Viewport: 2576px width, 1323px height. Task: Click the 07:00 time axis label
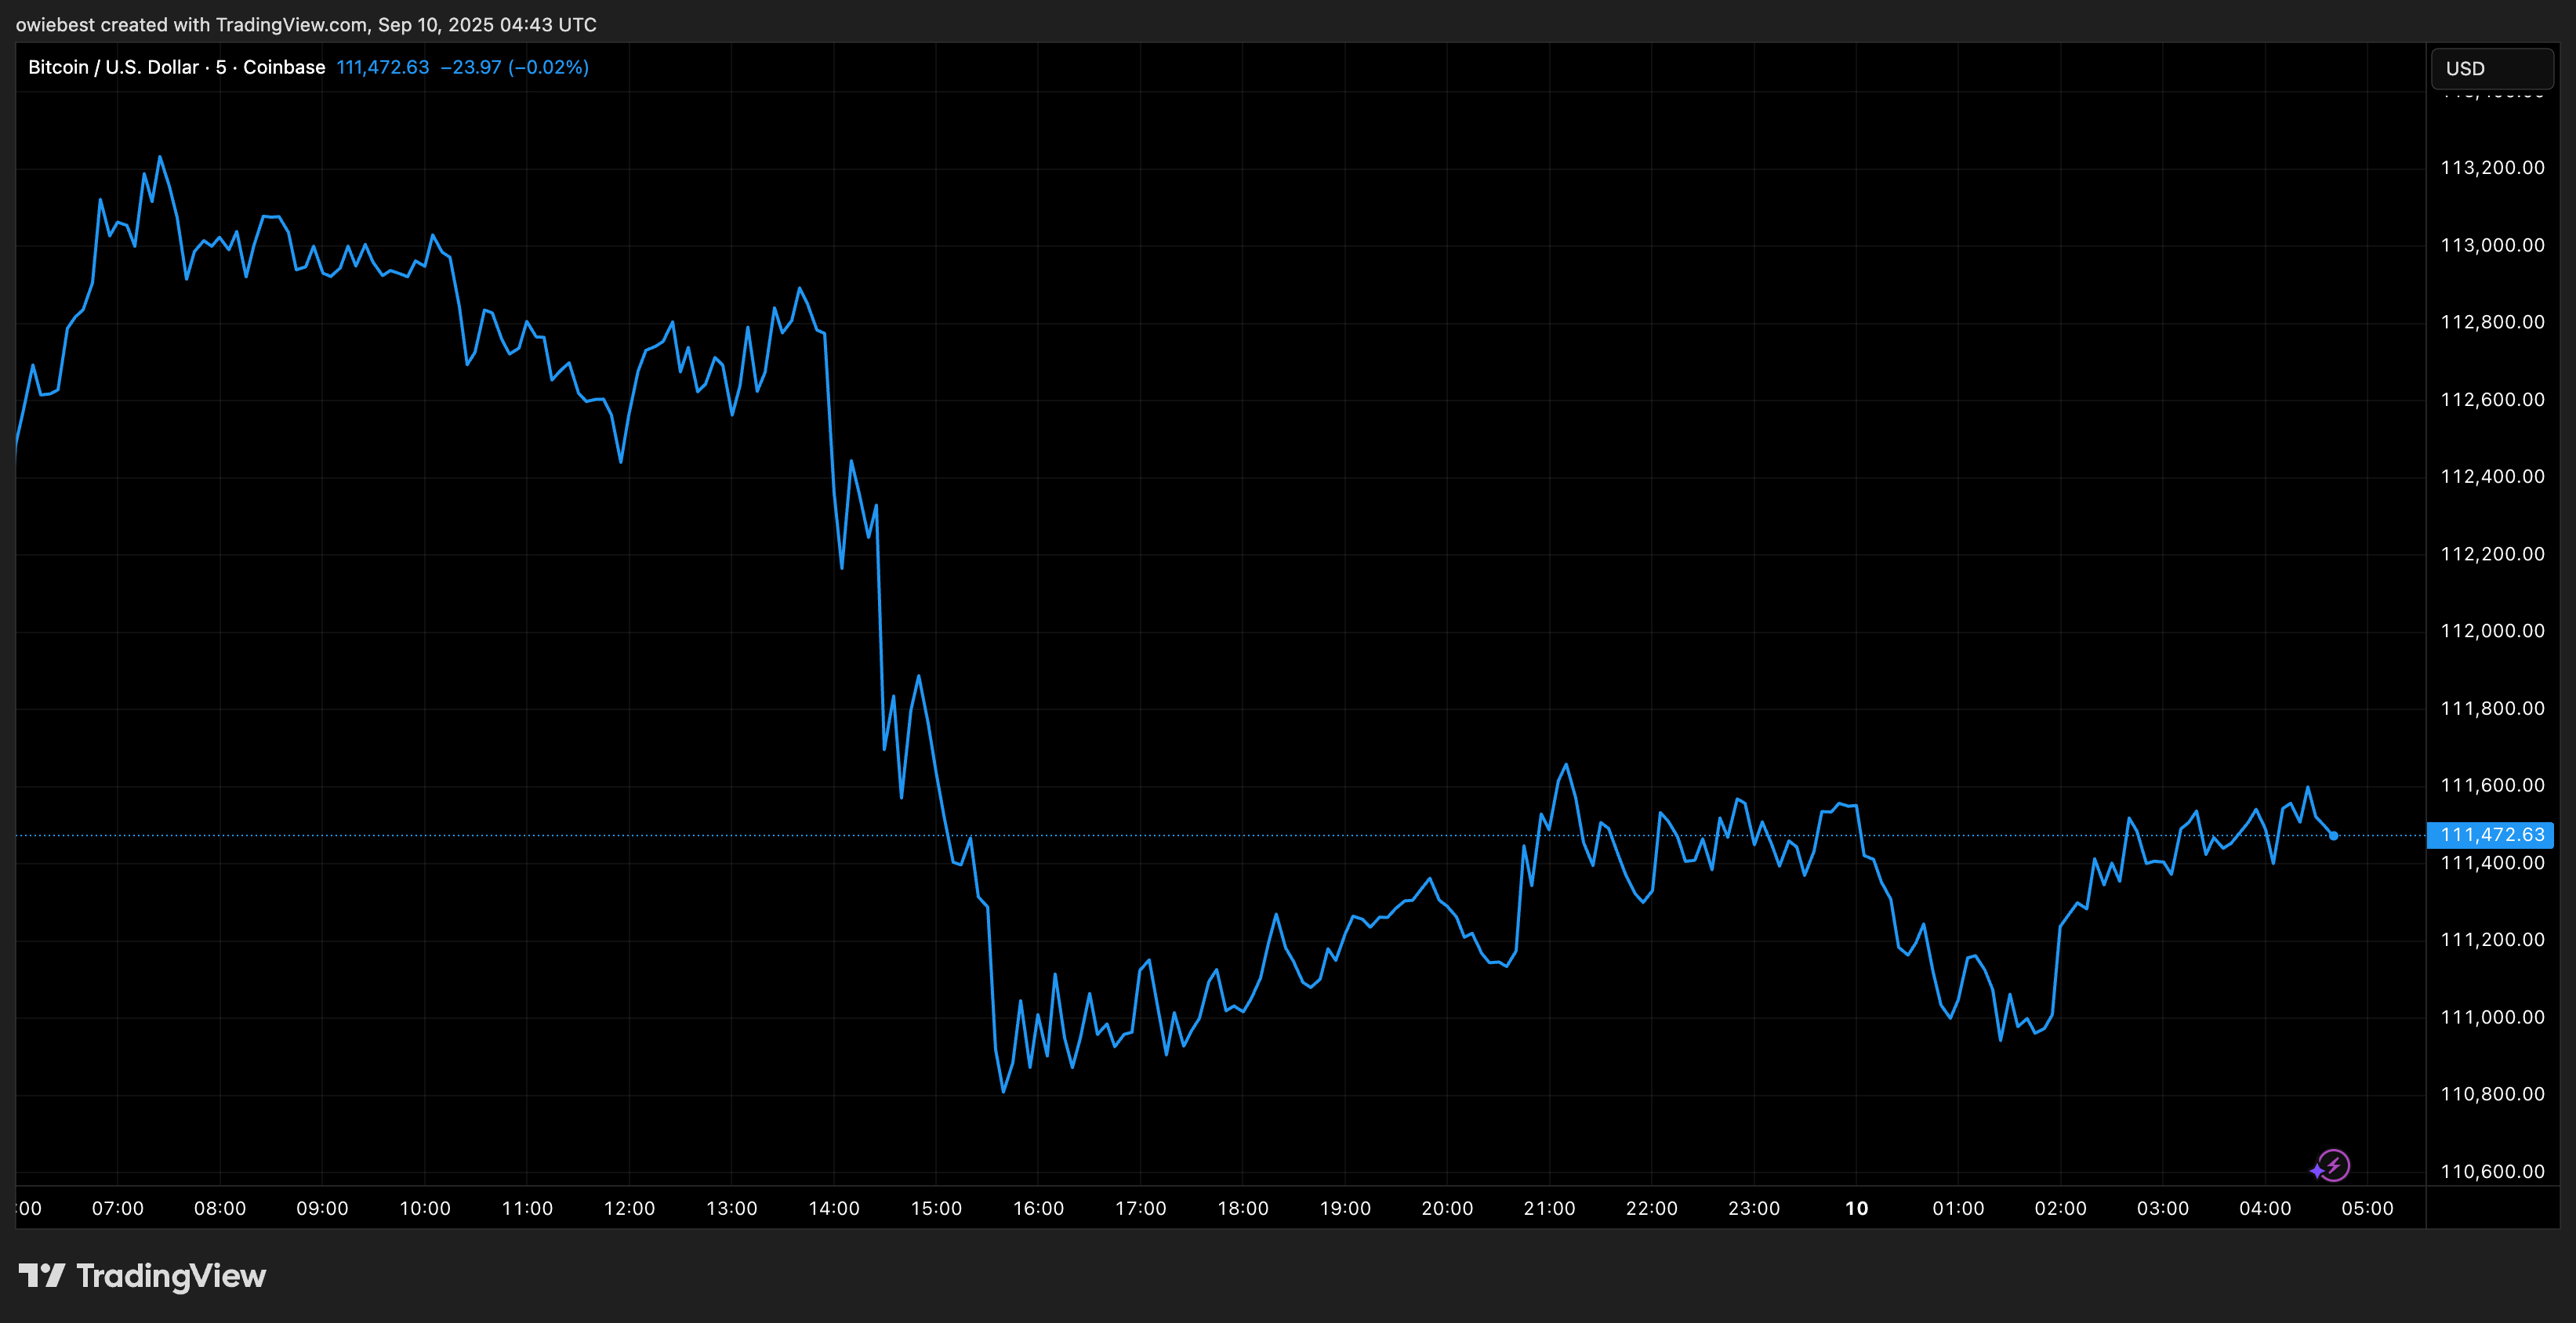[x=118, y=1208]
